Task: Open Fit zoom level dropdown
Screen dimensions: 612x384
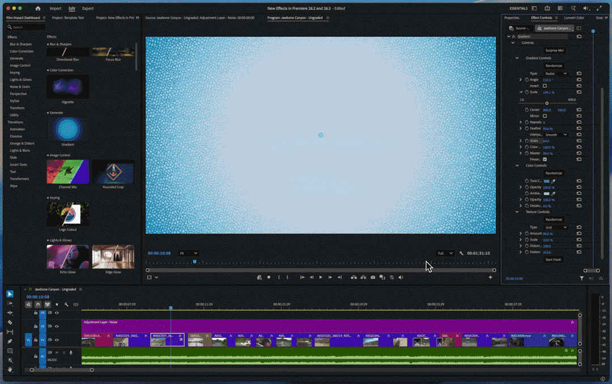Action: tap(189, 253)
